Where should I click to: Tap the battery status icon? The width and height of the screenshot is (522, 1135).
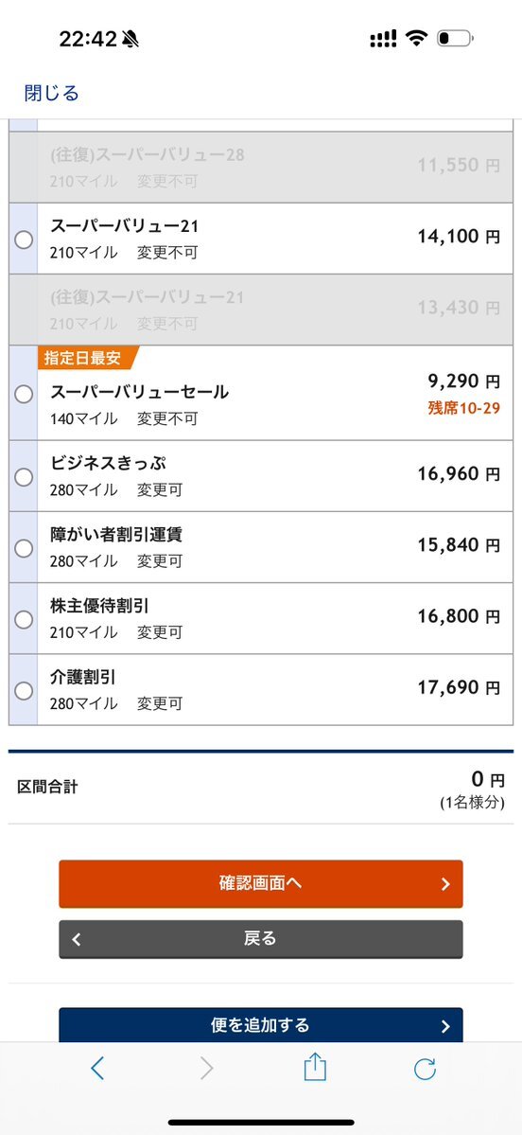455,38
